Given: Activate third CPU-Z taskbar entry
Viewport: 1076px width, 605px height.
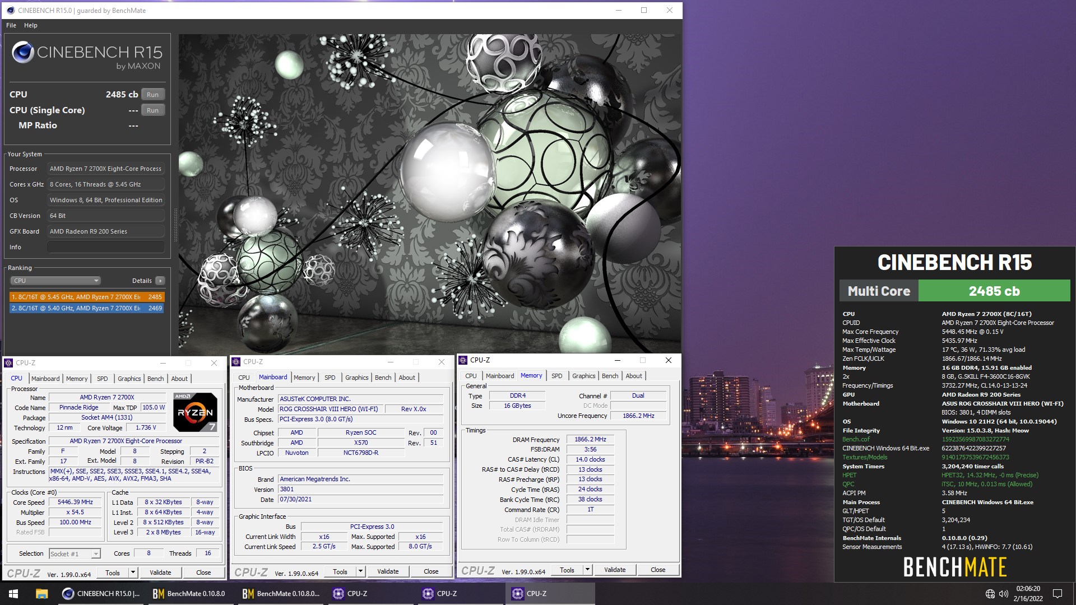Looking at the screenshot, I should click(x=550, y=594).
